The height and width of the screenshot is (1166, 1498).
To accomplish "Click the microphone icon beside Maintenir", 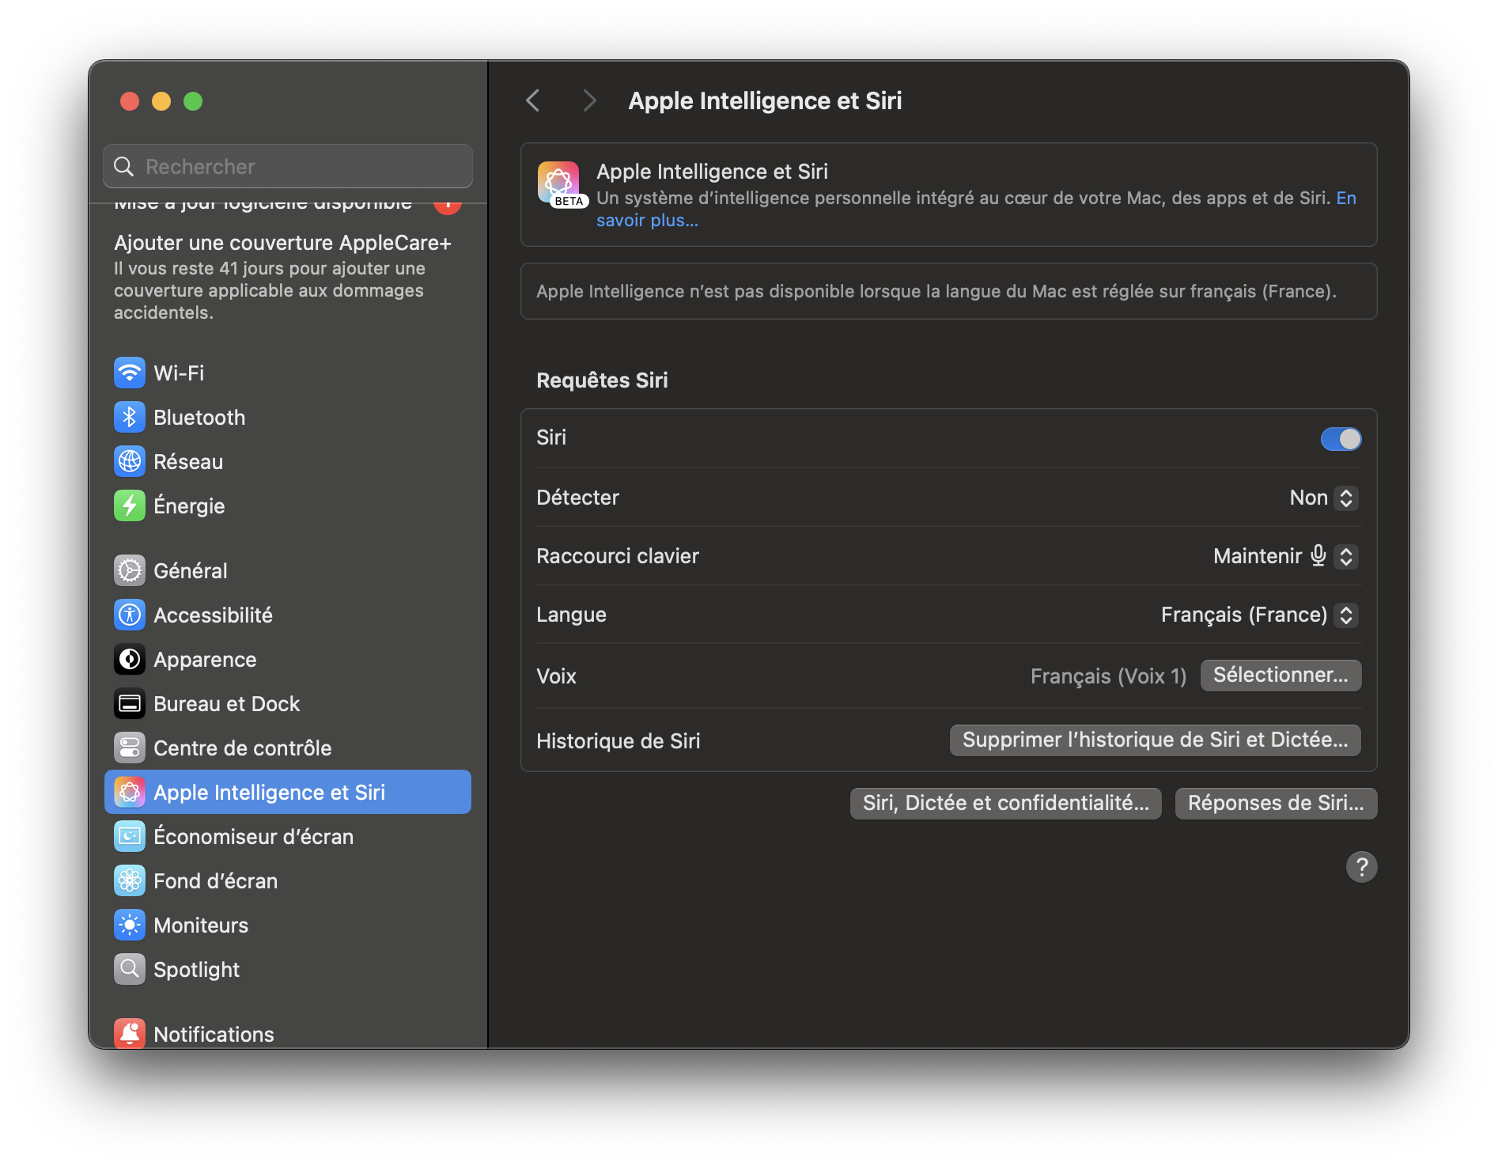I will click(1318, 555).
